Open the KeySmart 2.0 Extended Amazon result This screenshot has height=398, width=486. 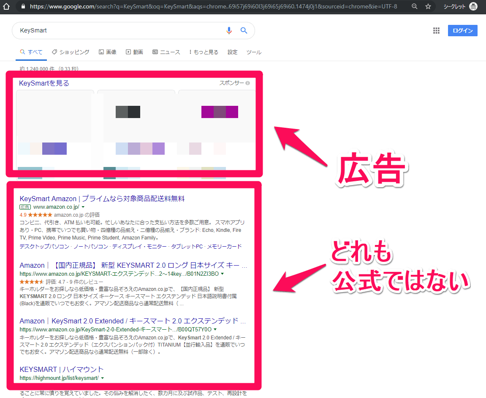(x=133, y=321)
